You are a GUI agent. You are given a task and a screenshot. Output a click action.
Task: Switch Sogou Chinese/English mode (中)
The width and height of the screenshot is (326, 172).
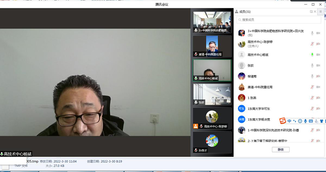coord(289,121)
